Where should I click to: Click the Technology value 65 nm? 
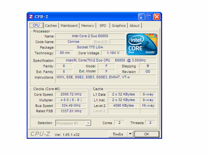pyautogui.click(x=65, y=53)
